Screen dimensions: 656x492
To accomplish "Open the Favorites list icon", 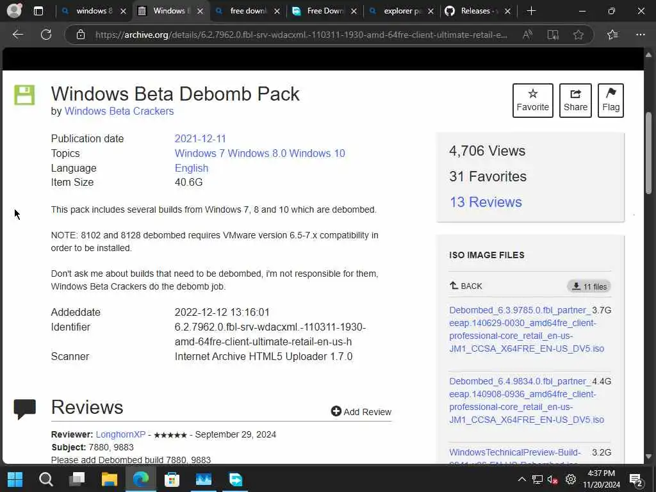I will click(x=612, y=35).
